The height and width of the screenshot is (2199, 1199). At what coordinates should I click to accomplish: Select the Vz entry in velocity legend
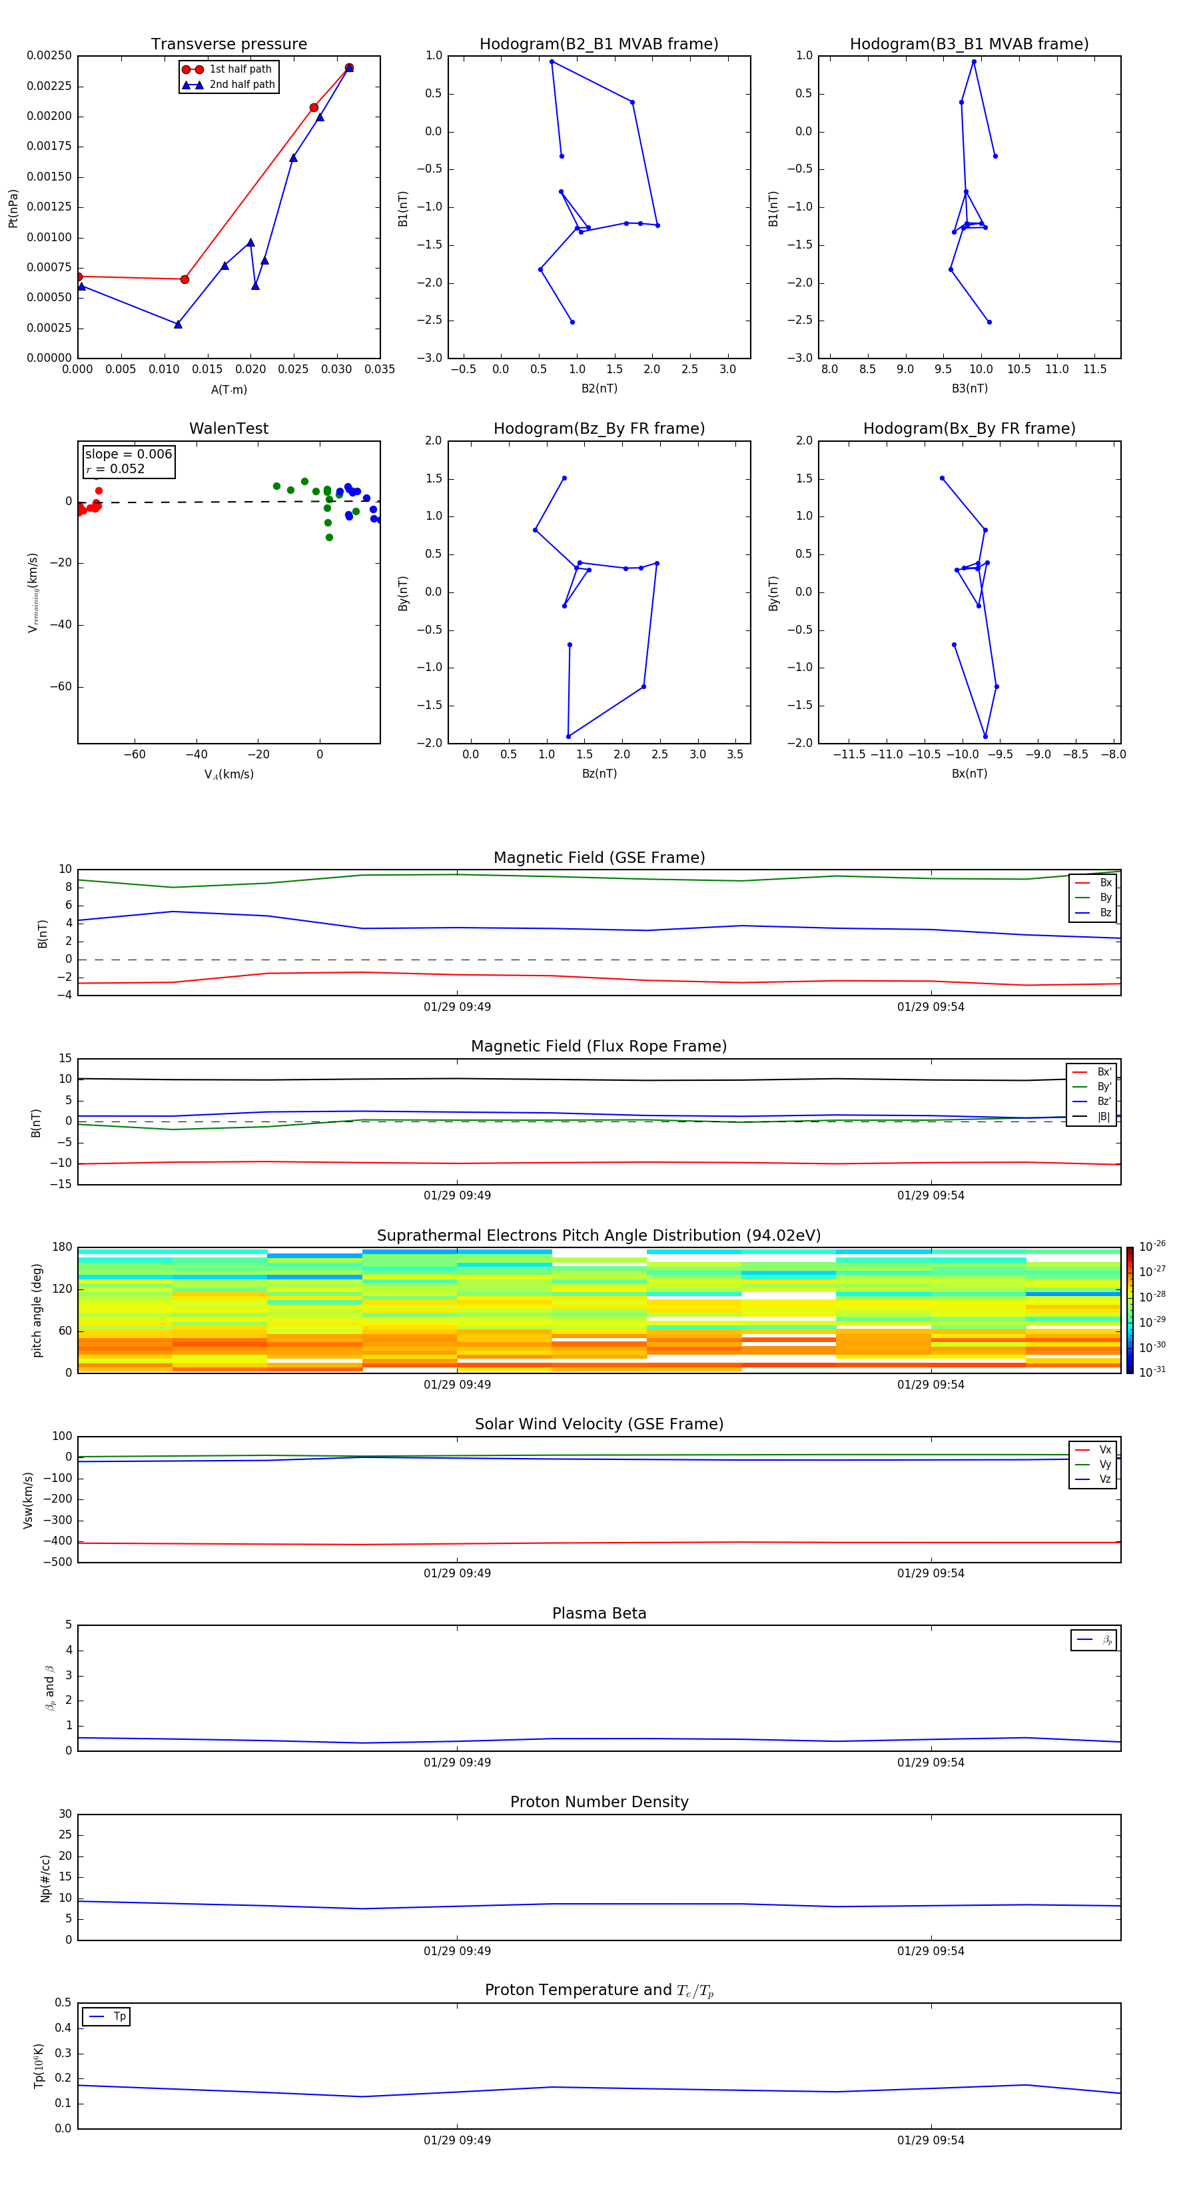coord(1093,1479)
